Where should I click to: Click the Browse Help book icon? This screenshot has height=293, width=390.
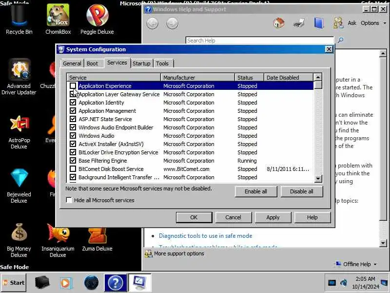[x=319, y=23]
